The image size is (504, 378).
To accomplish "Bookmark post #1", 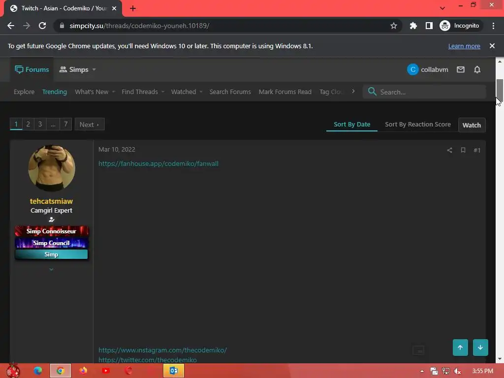I will click(x=463, y=150).
